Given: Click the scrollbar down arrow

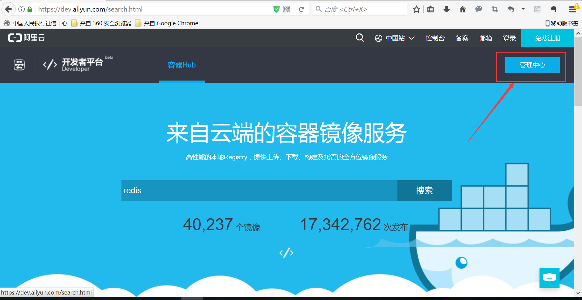Looking at the screenshot, I should [x=578, y=293].
